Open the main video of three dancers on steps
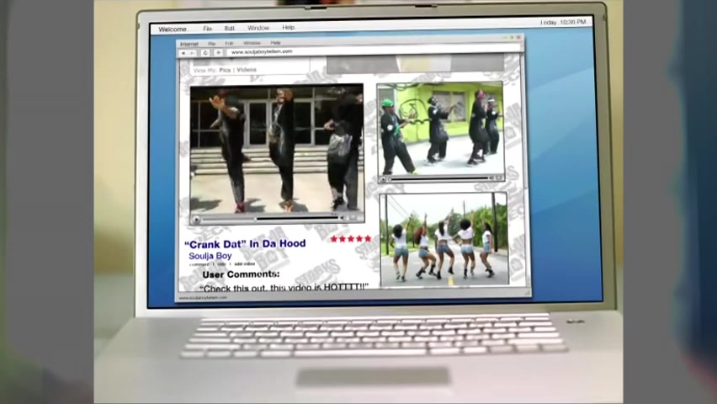 point(277,149)
